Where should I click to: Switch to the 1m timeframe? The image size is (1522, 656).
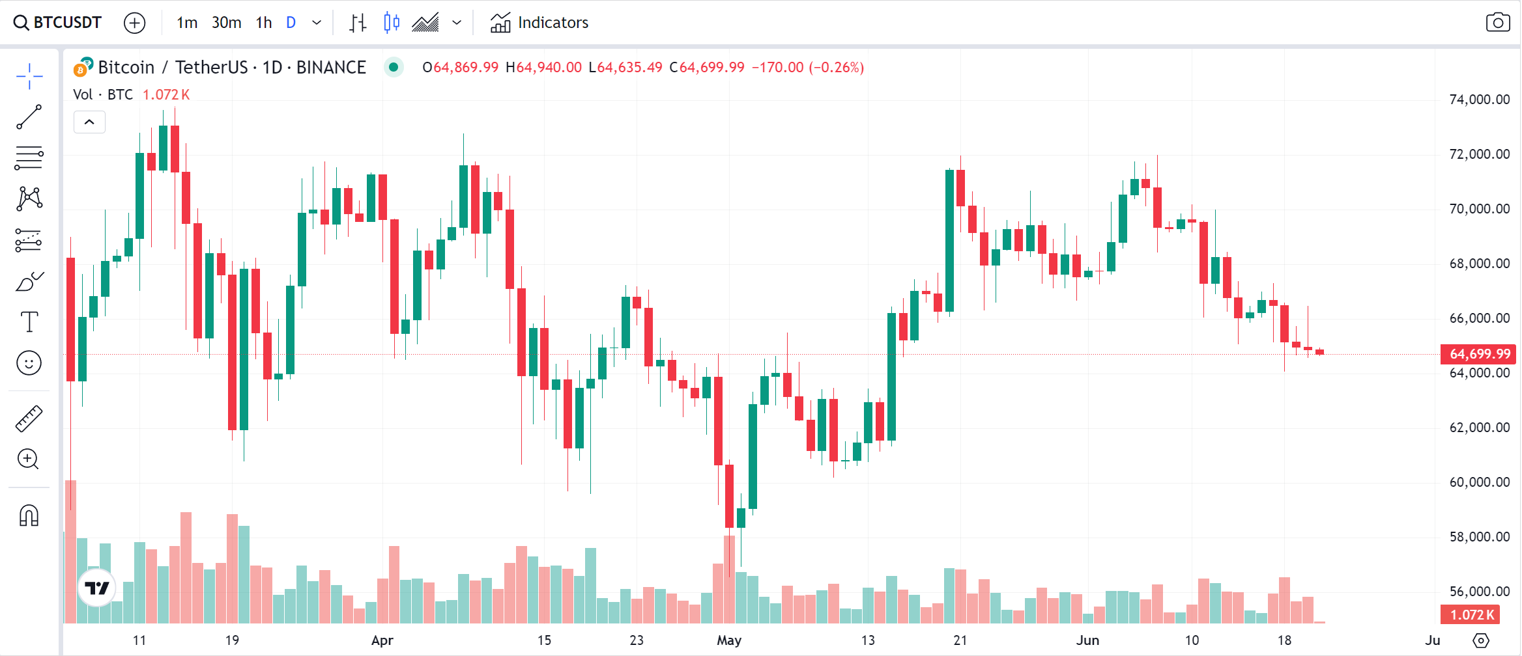(x=187, y=23)
